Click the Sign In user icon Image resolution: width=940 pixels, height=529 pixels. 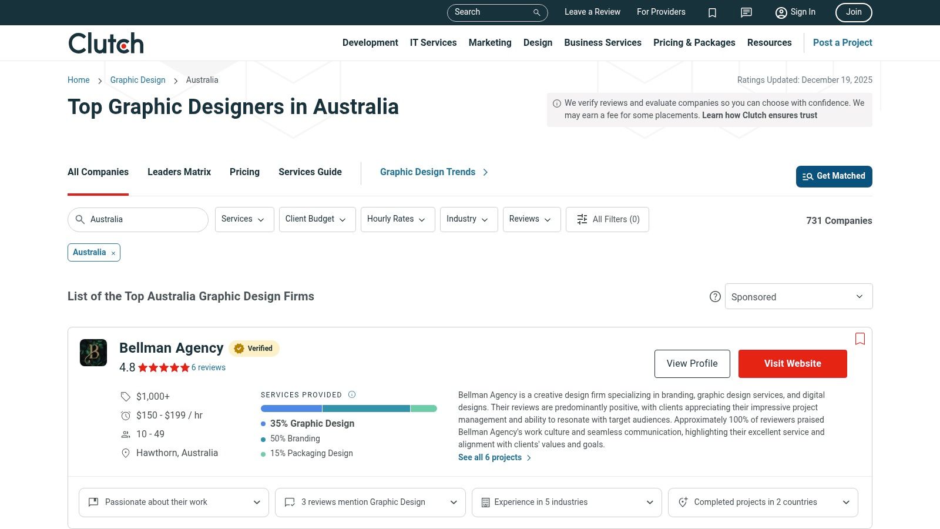click(x=781, y=12)
